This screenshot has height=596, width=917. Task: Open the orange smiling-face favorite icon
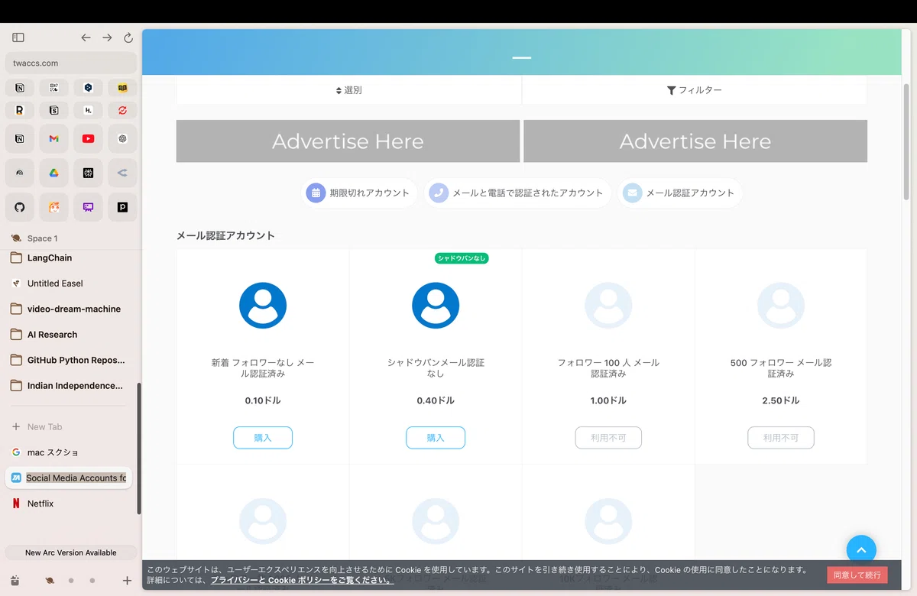tap(53, 207)
